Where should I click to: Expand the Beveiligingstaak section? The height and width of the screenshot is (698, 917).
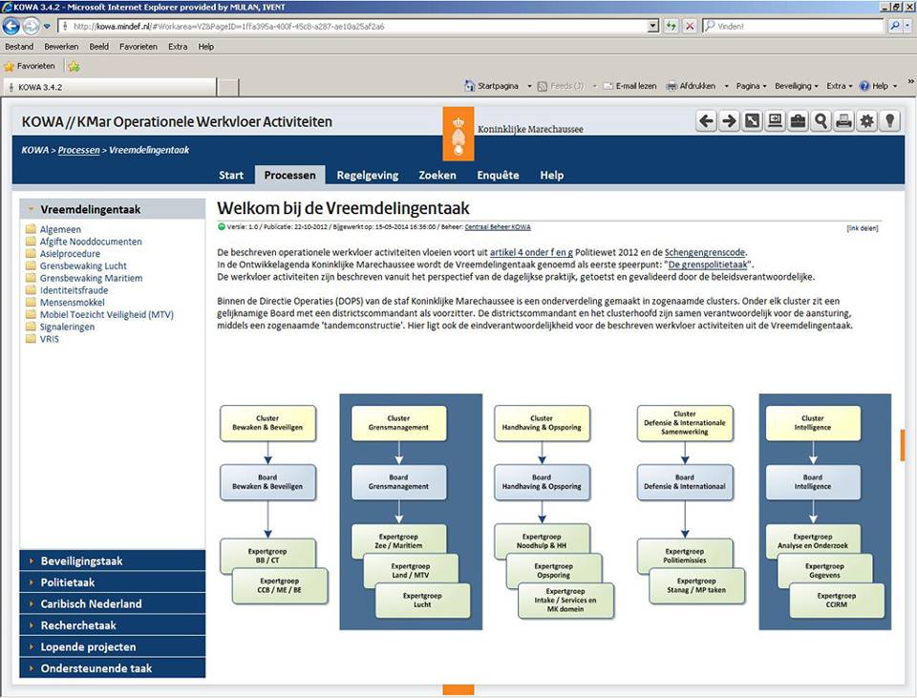click(x=81, y=561)
